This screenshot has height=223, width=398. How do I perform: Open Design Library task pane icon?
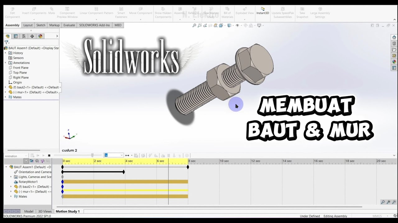394,44
